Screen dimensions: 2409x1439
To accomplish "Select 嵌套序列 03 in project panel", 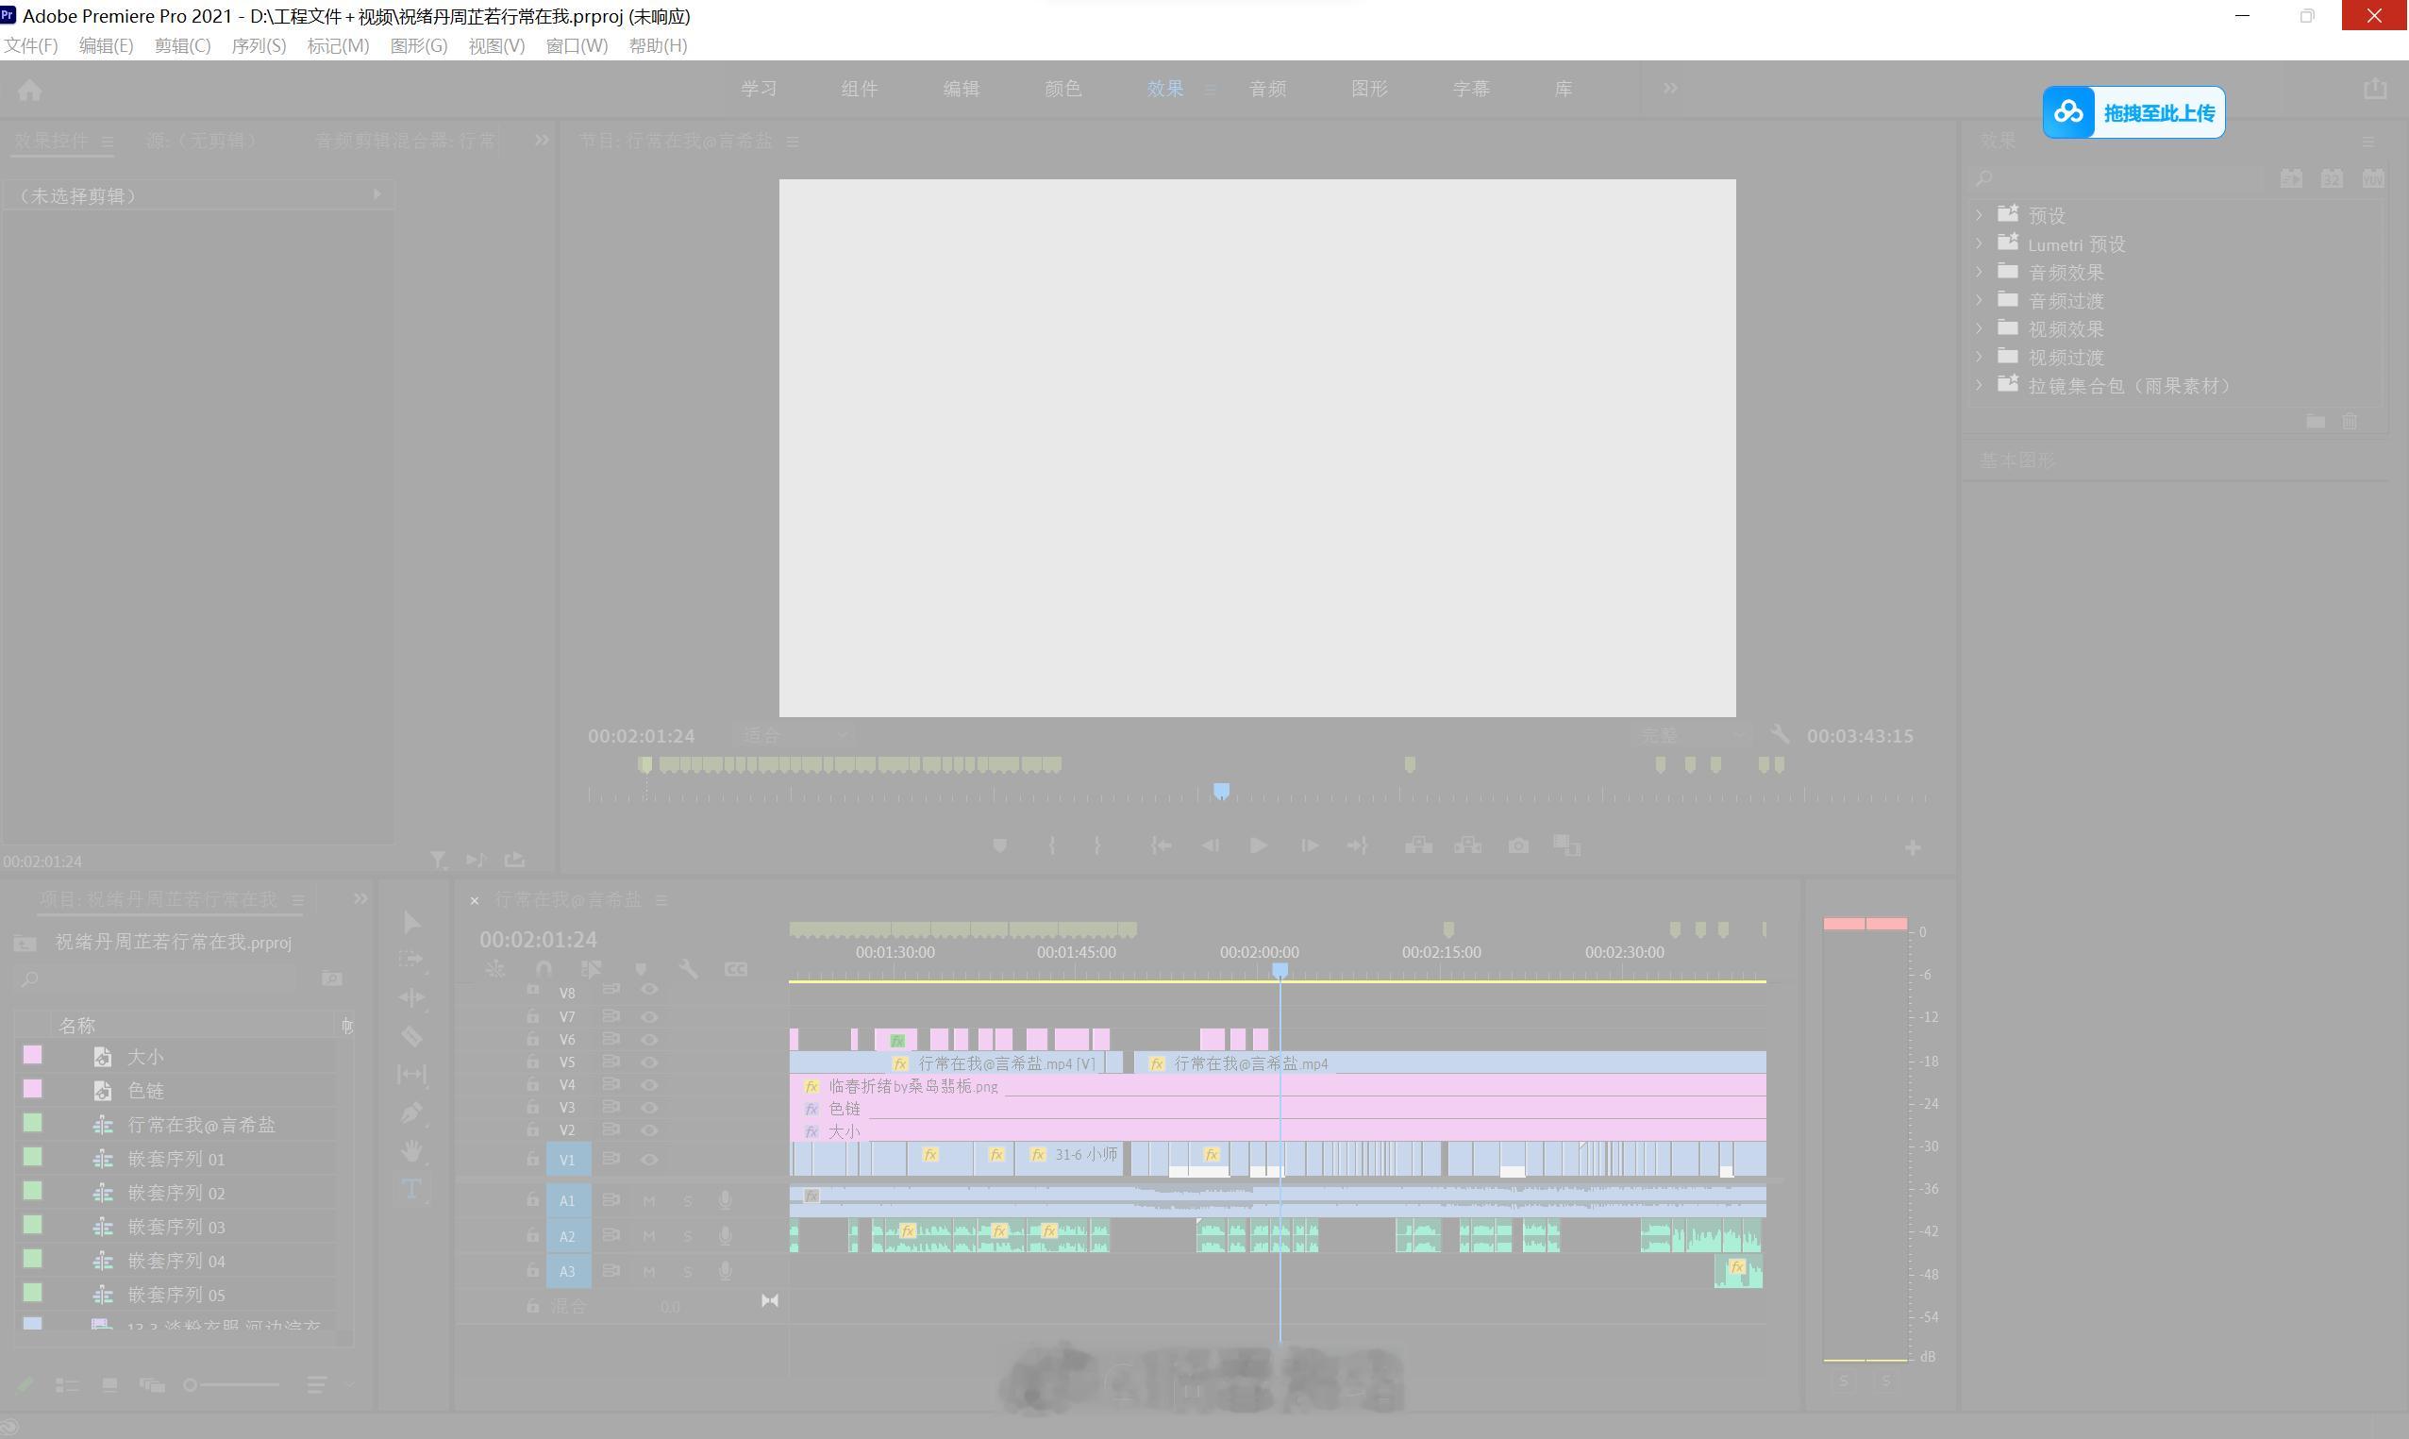I will [176, 1228].
